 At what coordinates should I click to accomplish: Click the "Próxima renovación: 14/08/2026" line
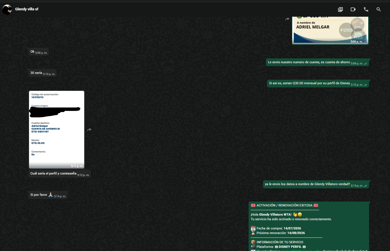pos(278,233)
